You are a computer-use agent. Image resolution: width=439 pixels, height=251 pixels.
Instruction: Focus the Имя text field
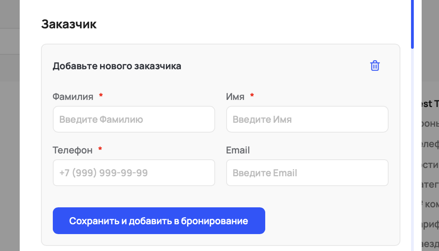[x=307, y=119]
